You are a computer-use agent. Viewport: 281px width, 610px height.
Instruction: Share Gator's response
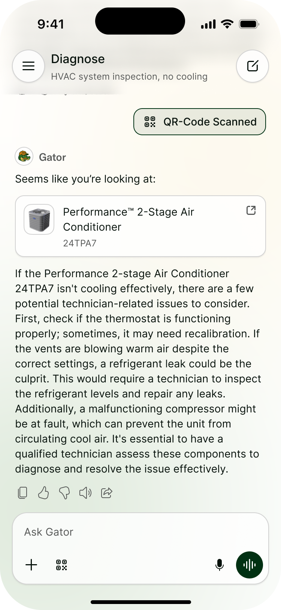pyautogui.click(x=107, y=492)
